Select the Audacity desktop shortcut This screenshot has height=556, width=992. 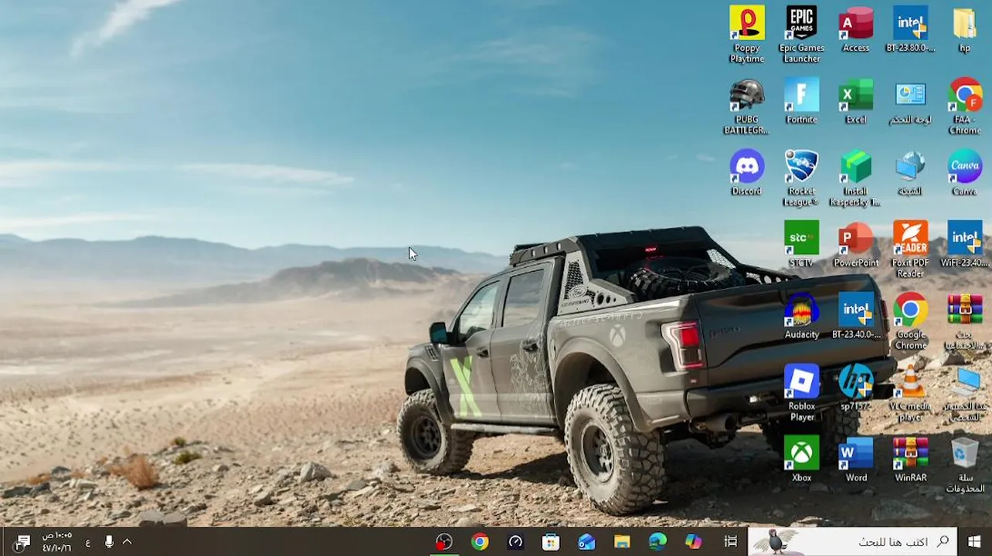point(801,316)
